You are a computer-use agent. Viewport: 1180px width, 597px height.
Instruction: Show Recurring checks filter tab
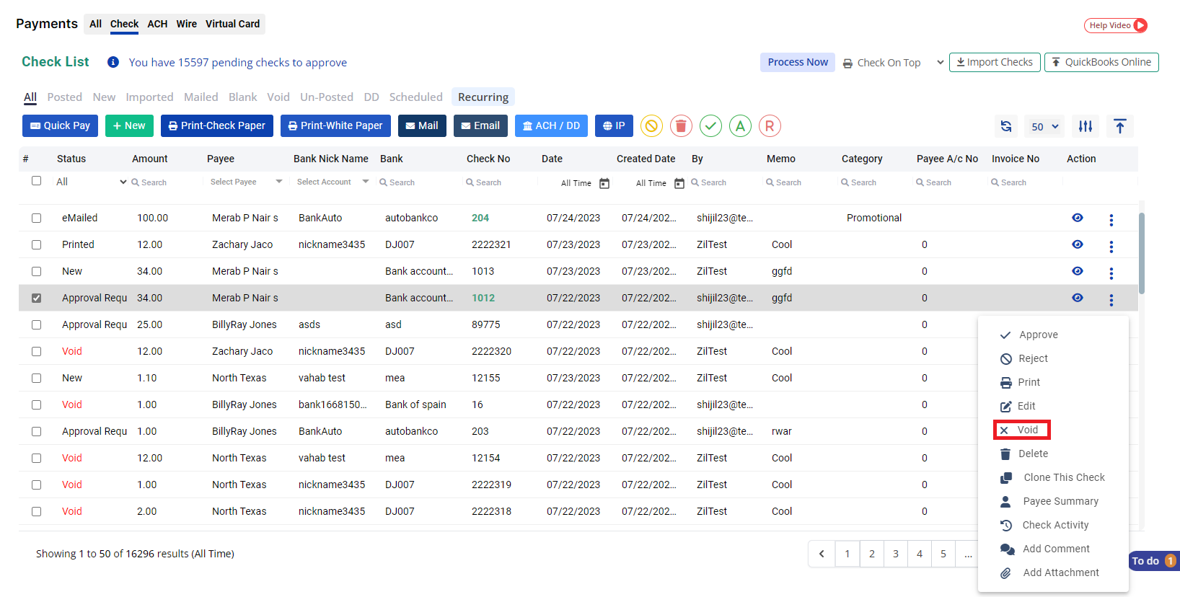[483, 97]
